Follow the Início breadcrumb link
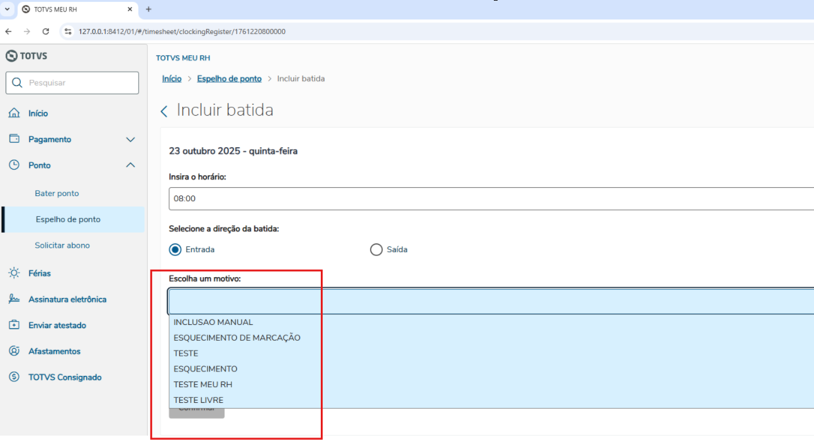The height and width of the screenshot is (440, 814). point(172,79)
